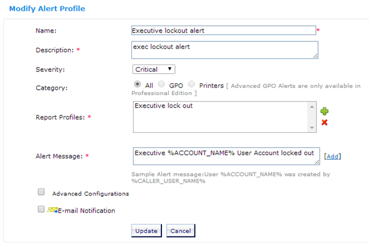The height and width of the screenshot is (244, 369).
Task: Click into the Alert Message text box
Action: click(226, 156)
